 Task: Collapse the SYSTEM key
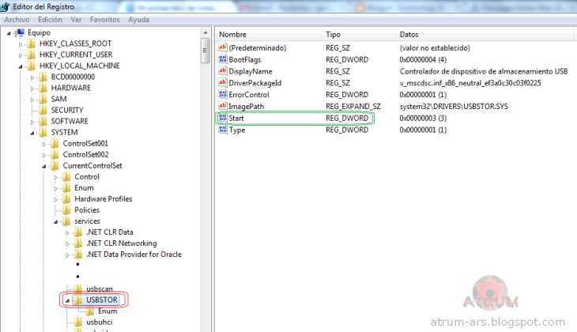(x=32, y=133)
